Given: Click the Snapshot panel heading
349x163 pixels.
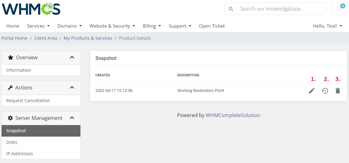Looking at the screenshot, I should pyautogui.click(x=106, y=58).
